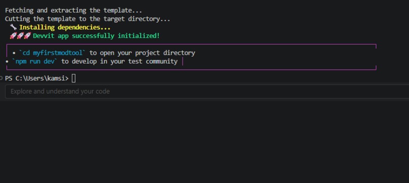Click the 'Installing dependencies...' line
Screen dimensions: 409x183
point(64,28)
